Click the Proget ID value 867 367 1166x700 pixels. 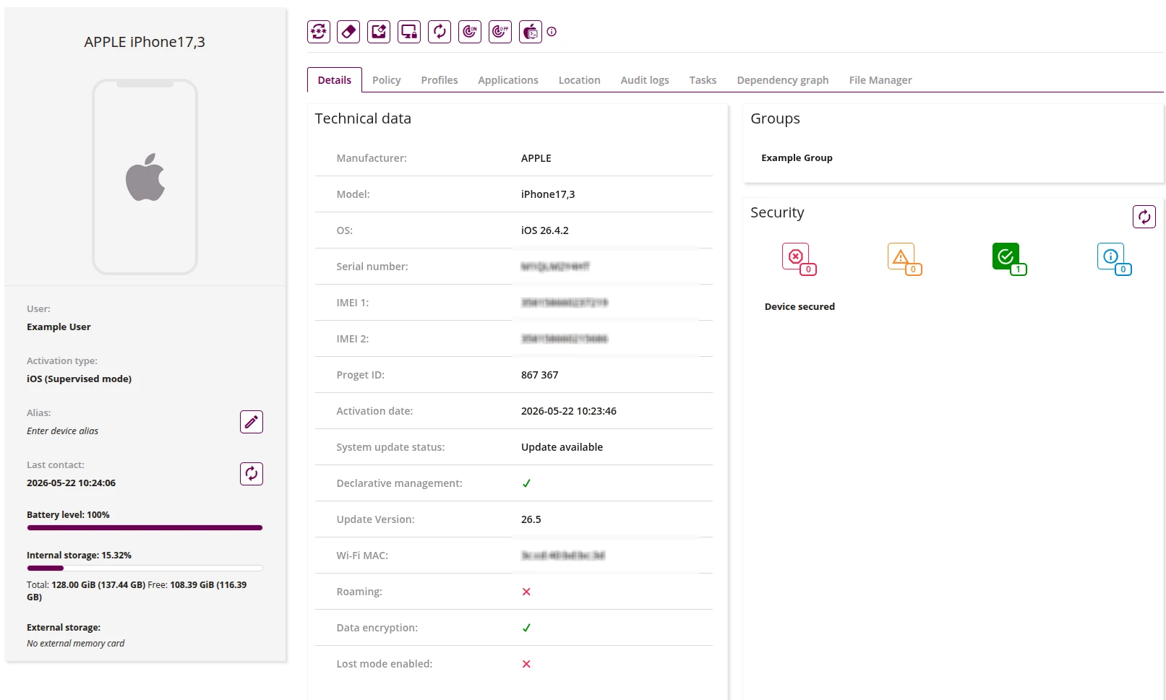(x=540, y=375)
